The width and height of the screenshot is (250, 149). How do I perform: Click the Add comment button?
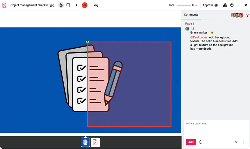[x=191, y=142]
